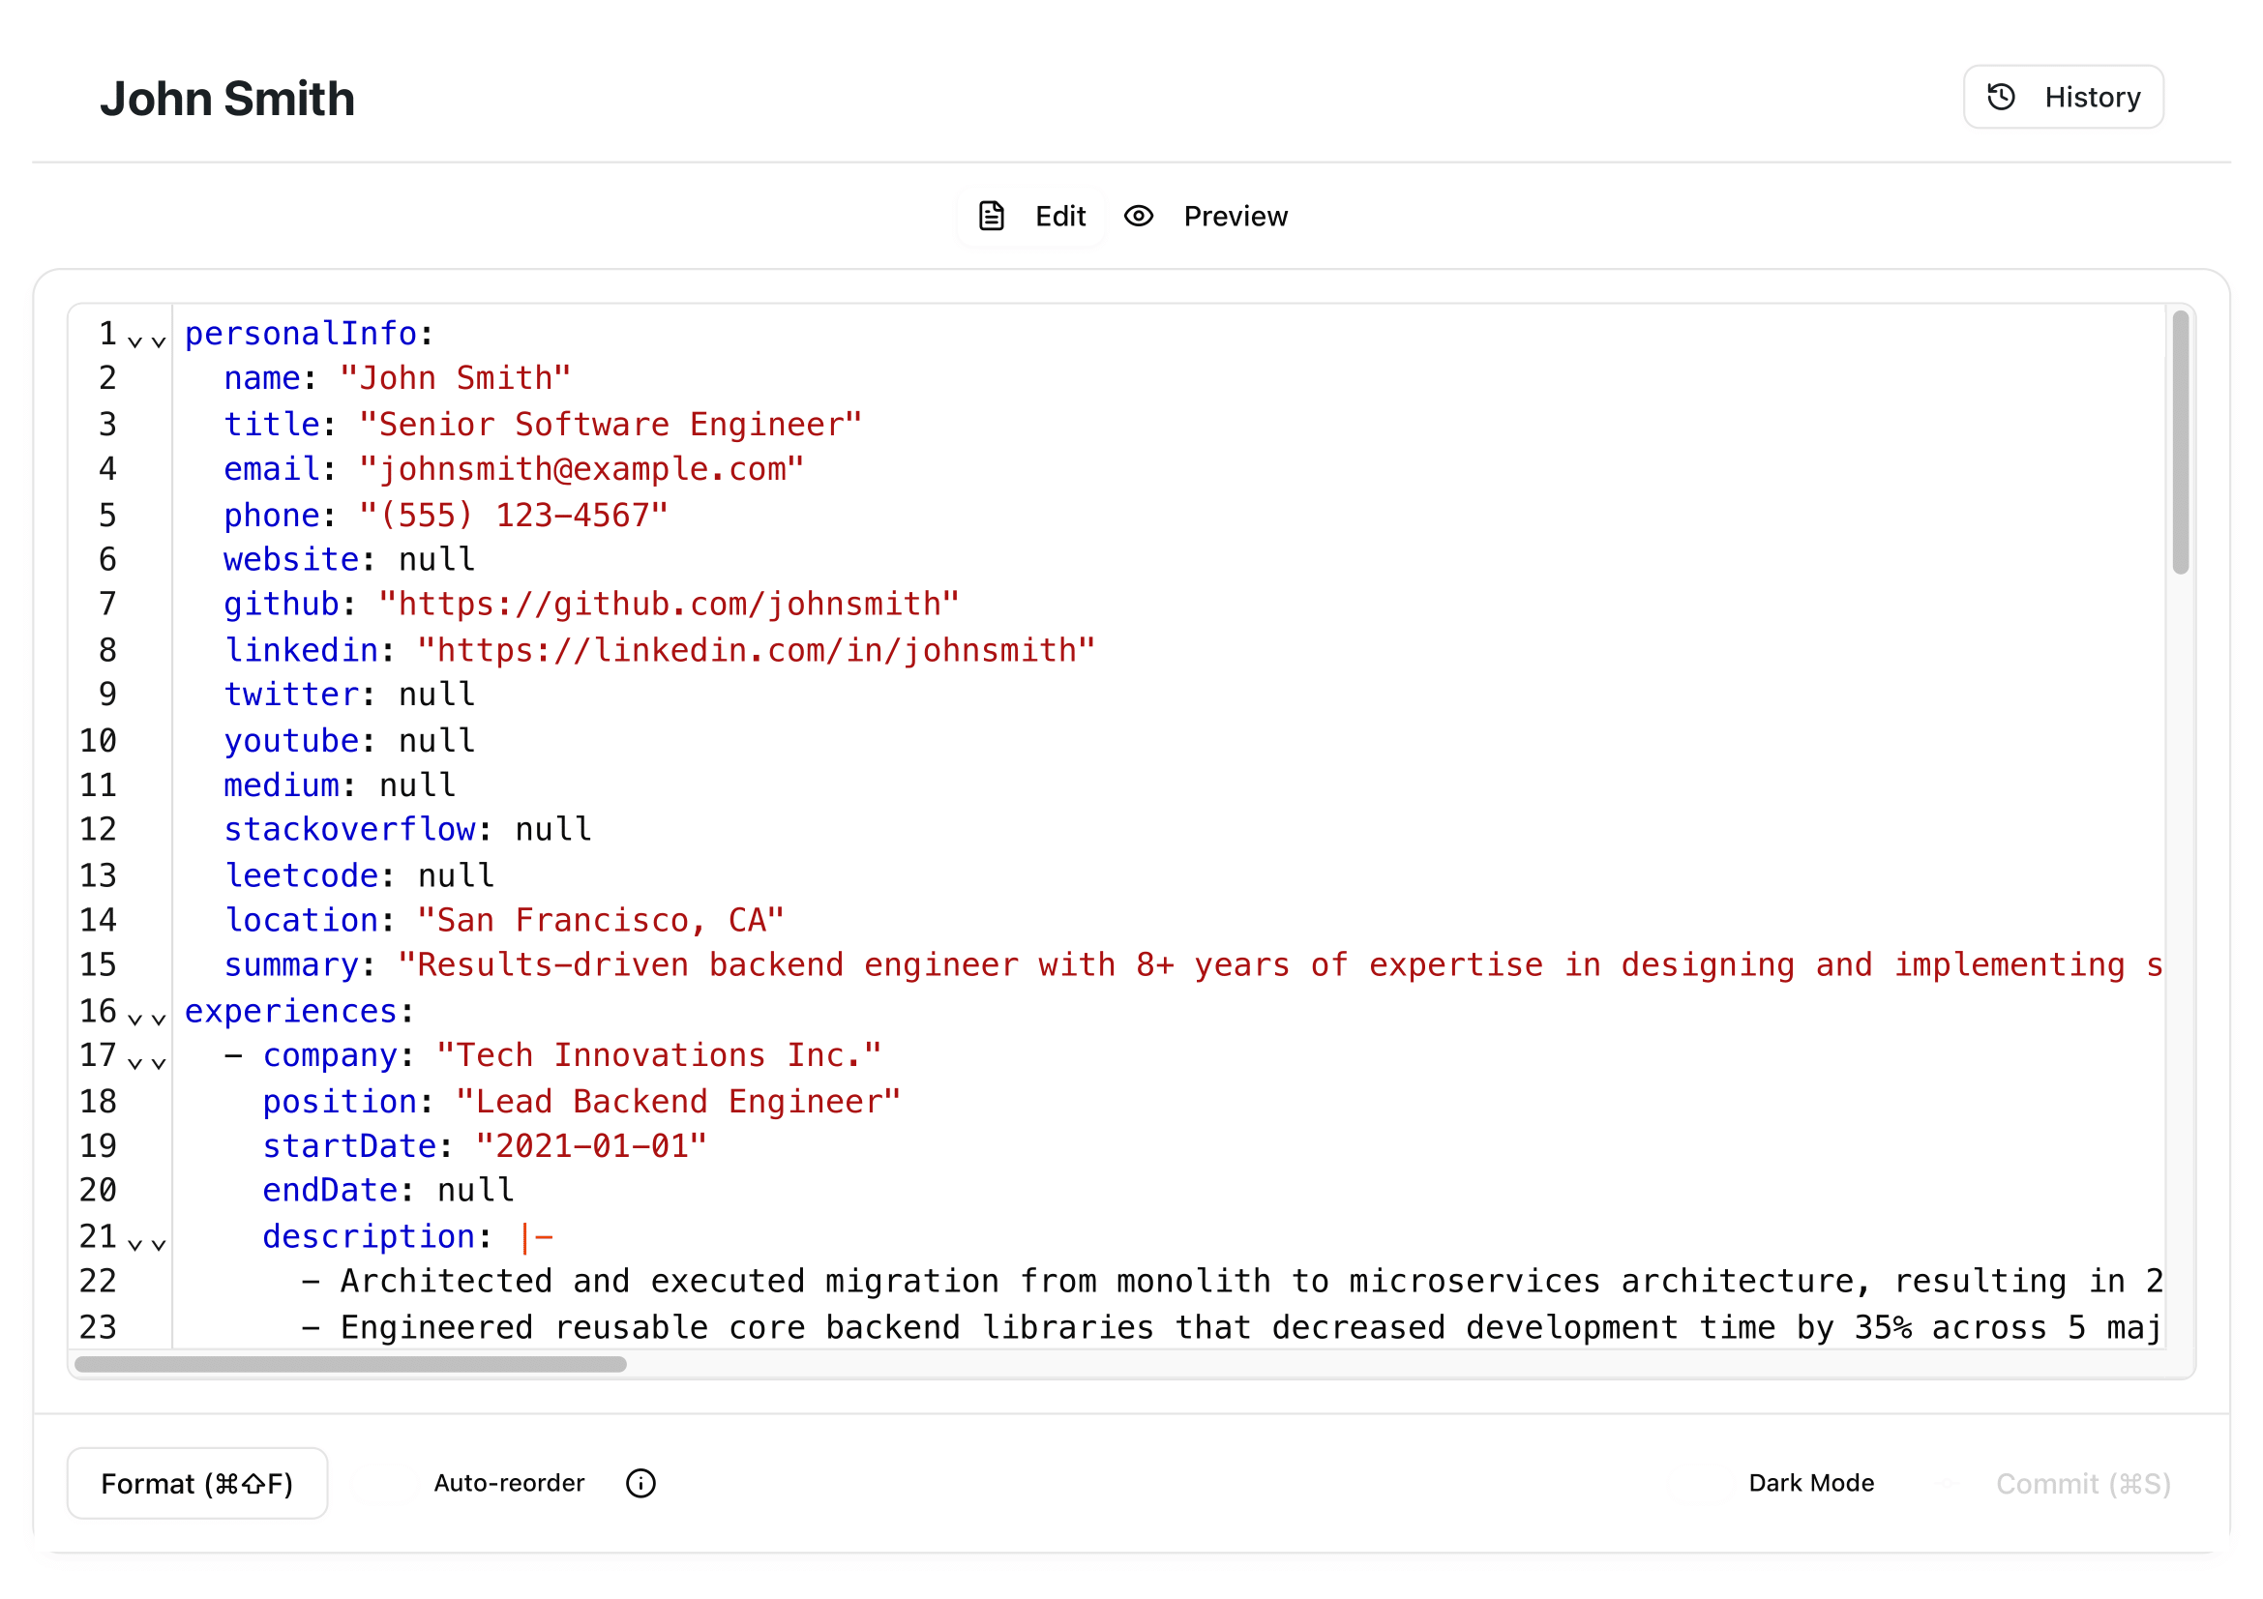Viewport: 2263px width, 1599px height.
Task: Click the Edit document icon
Action: [x=992, y=216]
